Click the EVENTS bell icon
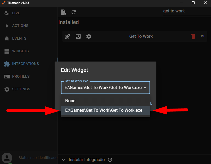 [7, 39]
